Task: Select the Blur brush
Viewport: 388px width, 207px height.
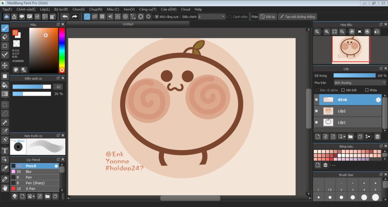Action: coord(34,172)
